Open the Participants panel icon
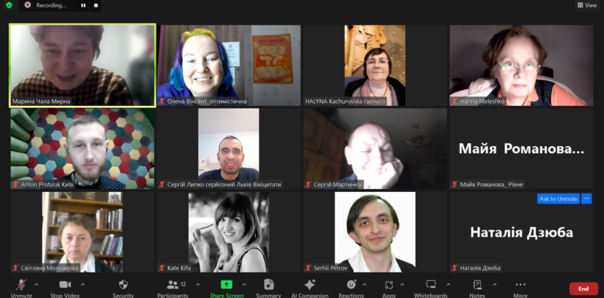The height and width of the screenshot is (298, 604). tap(173, 284)
